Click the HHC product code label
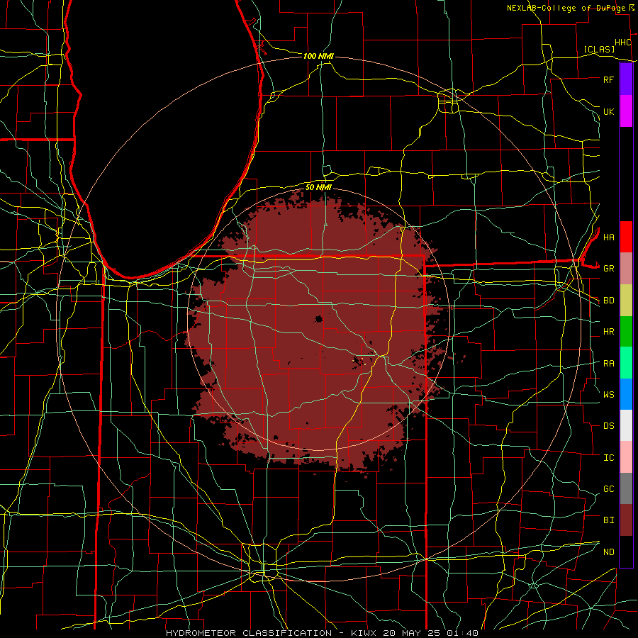Screen dimensions: 638x638 622,43
